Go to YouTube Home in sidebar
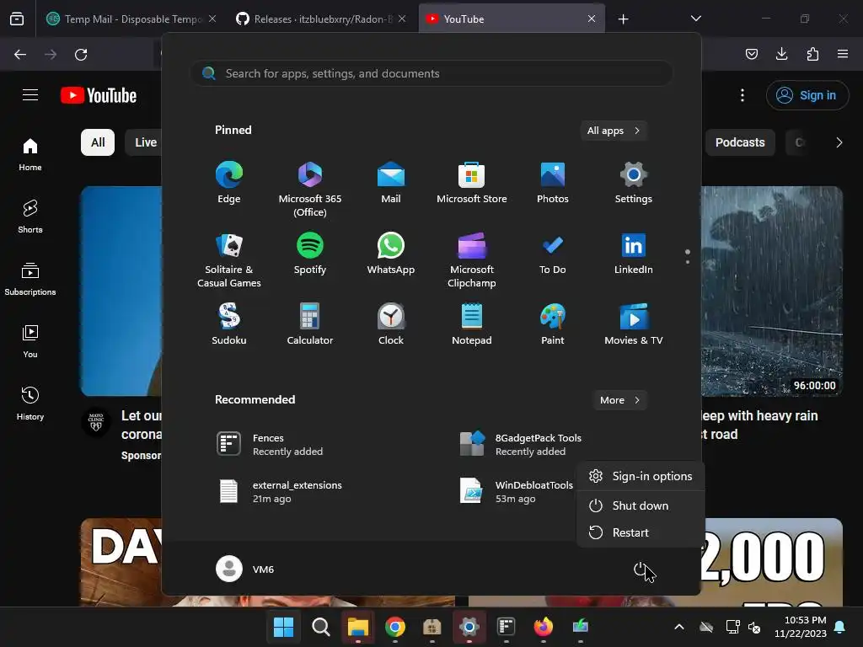 [30, 154]
